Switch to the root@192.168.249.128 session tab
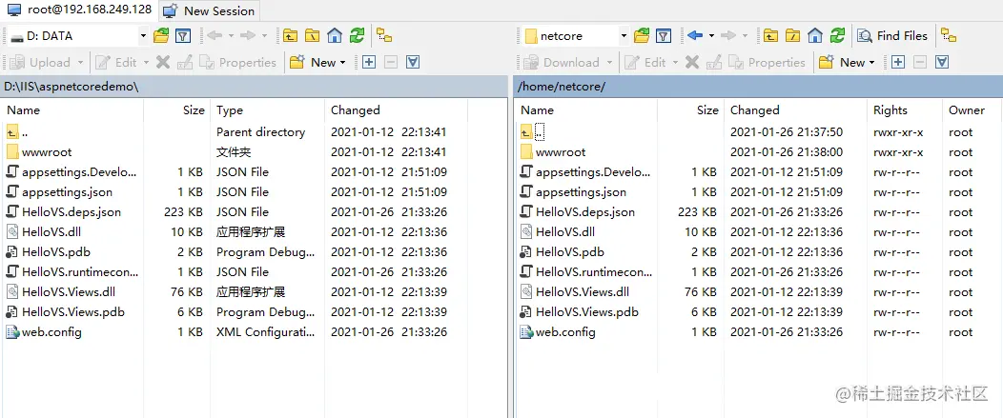The height and width of the screenshot is (418, 1003). pyautogui.click(x=79, y=10)
